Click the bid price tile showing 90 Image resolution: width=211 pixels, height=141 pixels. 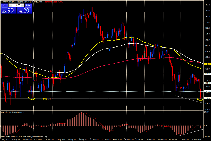pos(9,10)
